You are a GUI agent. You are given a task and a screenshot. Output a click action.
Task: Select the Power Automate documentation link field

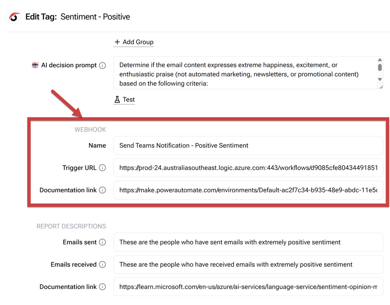click(x=248, y=190)
